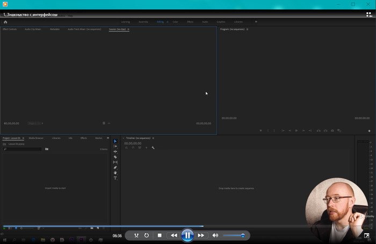Switch to the Media Browser tab

pos(36,138)
